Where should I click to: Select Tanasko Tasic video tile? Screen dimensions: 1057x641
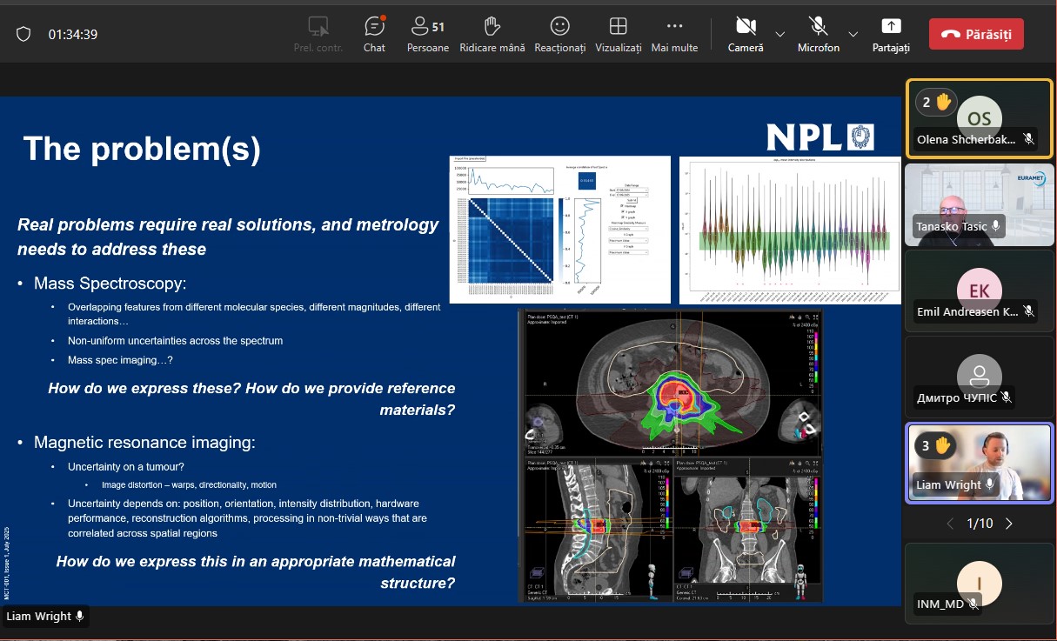click(979, 204)
